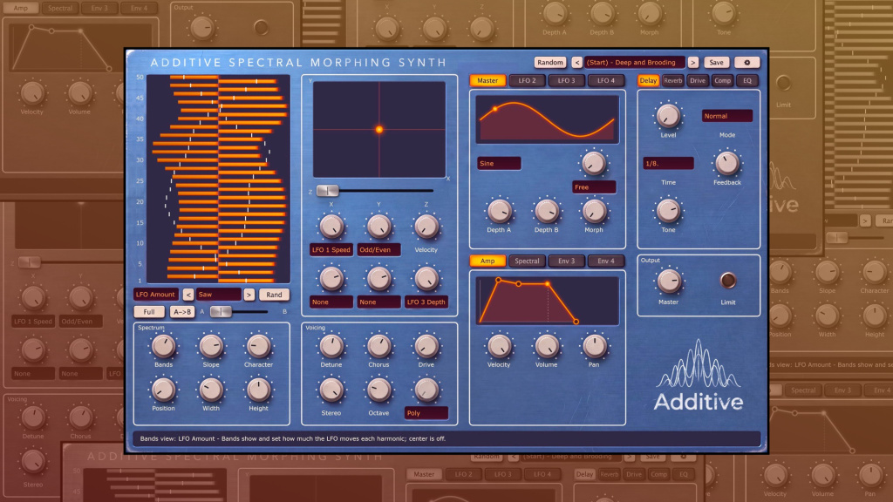Viewport: 893px width, 502px height.
Task: Open the preset name selector
Action: tap(635, 63)
